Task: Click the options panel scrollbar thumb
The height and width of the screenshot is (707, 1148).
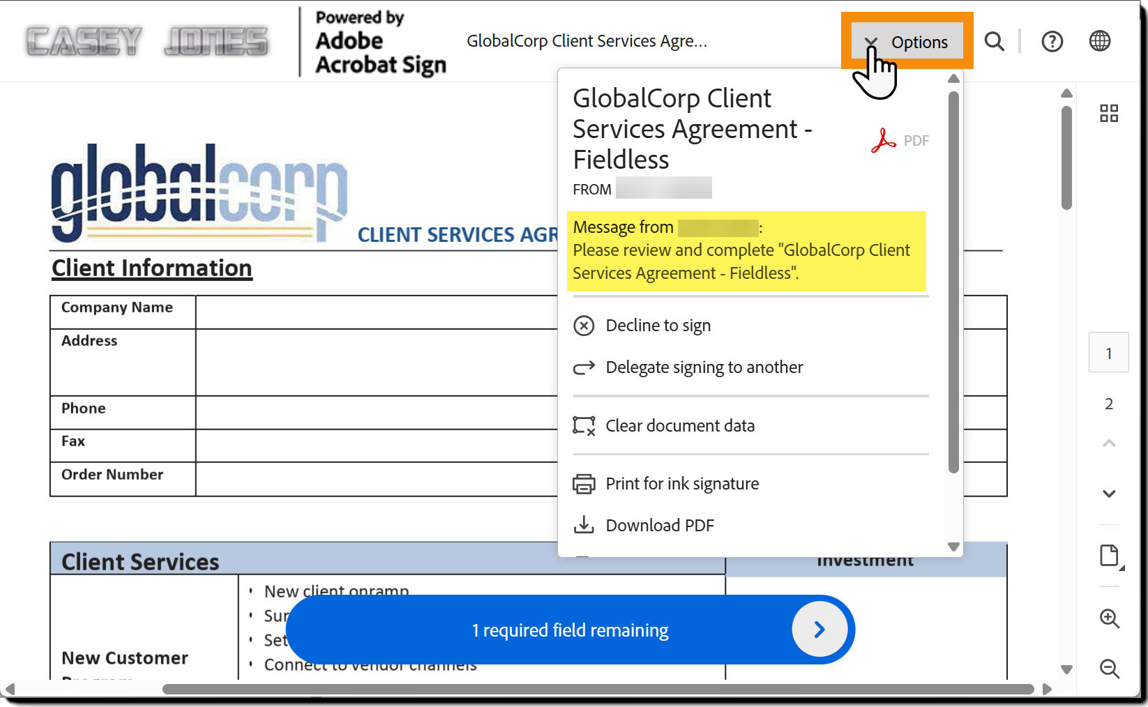Action: coord(954,282)
